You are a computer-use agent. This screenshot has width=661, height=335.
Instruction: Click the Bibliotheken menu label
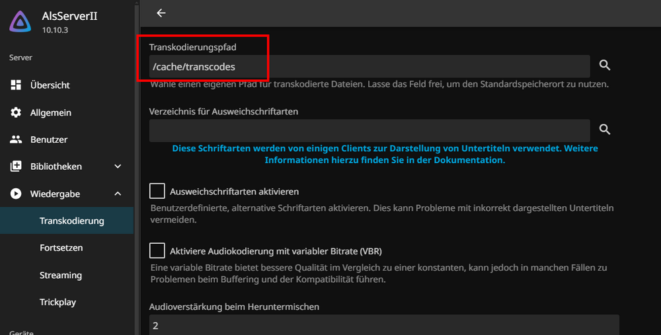pos(56,167)
